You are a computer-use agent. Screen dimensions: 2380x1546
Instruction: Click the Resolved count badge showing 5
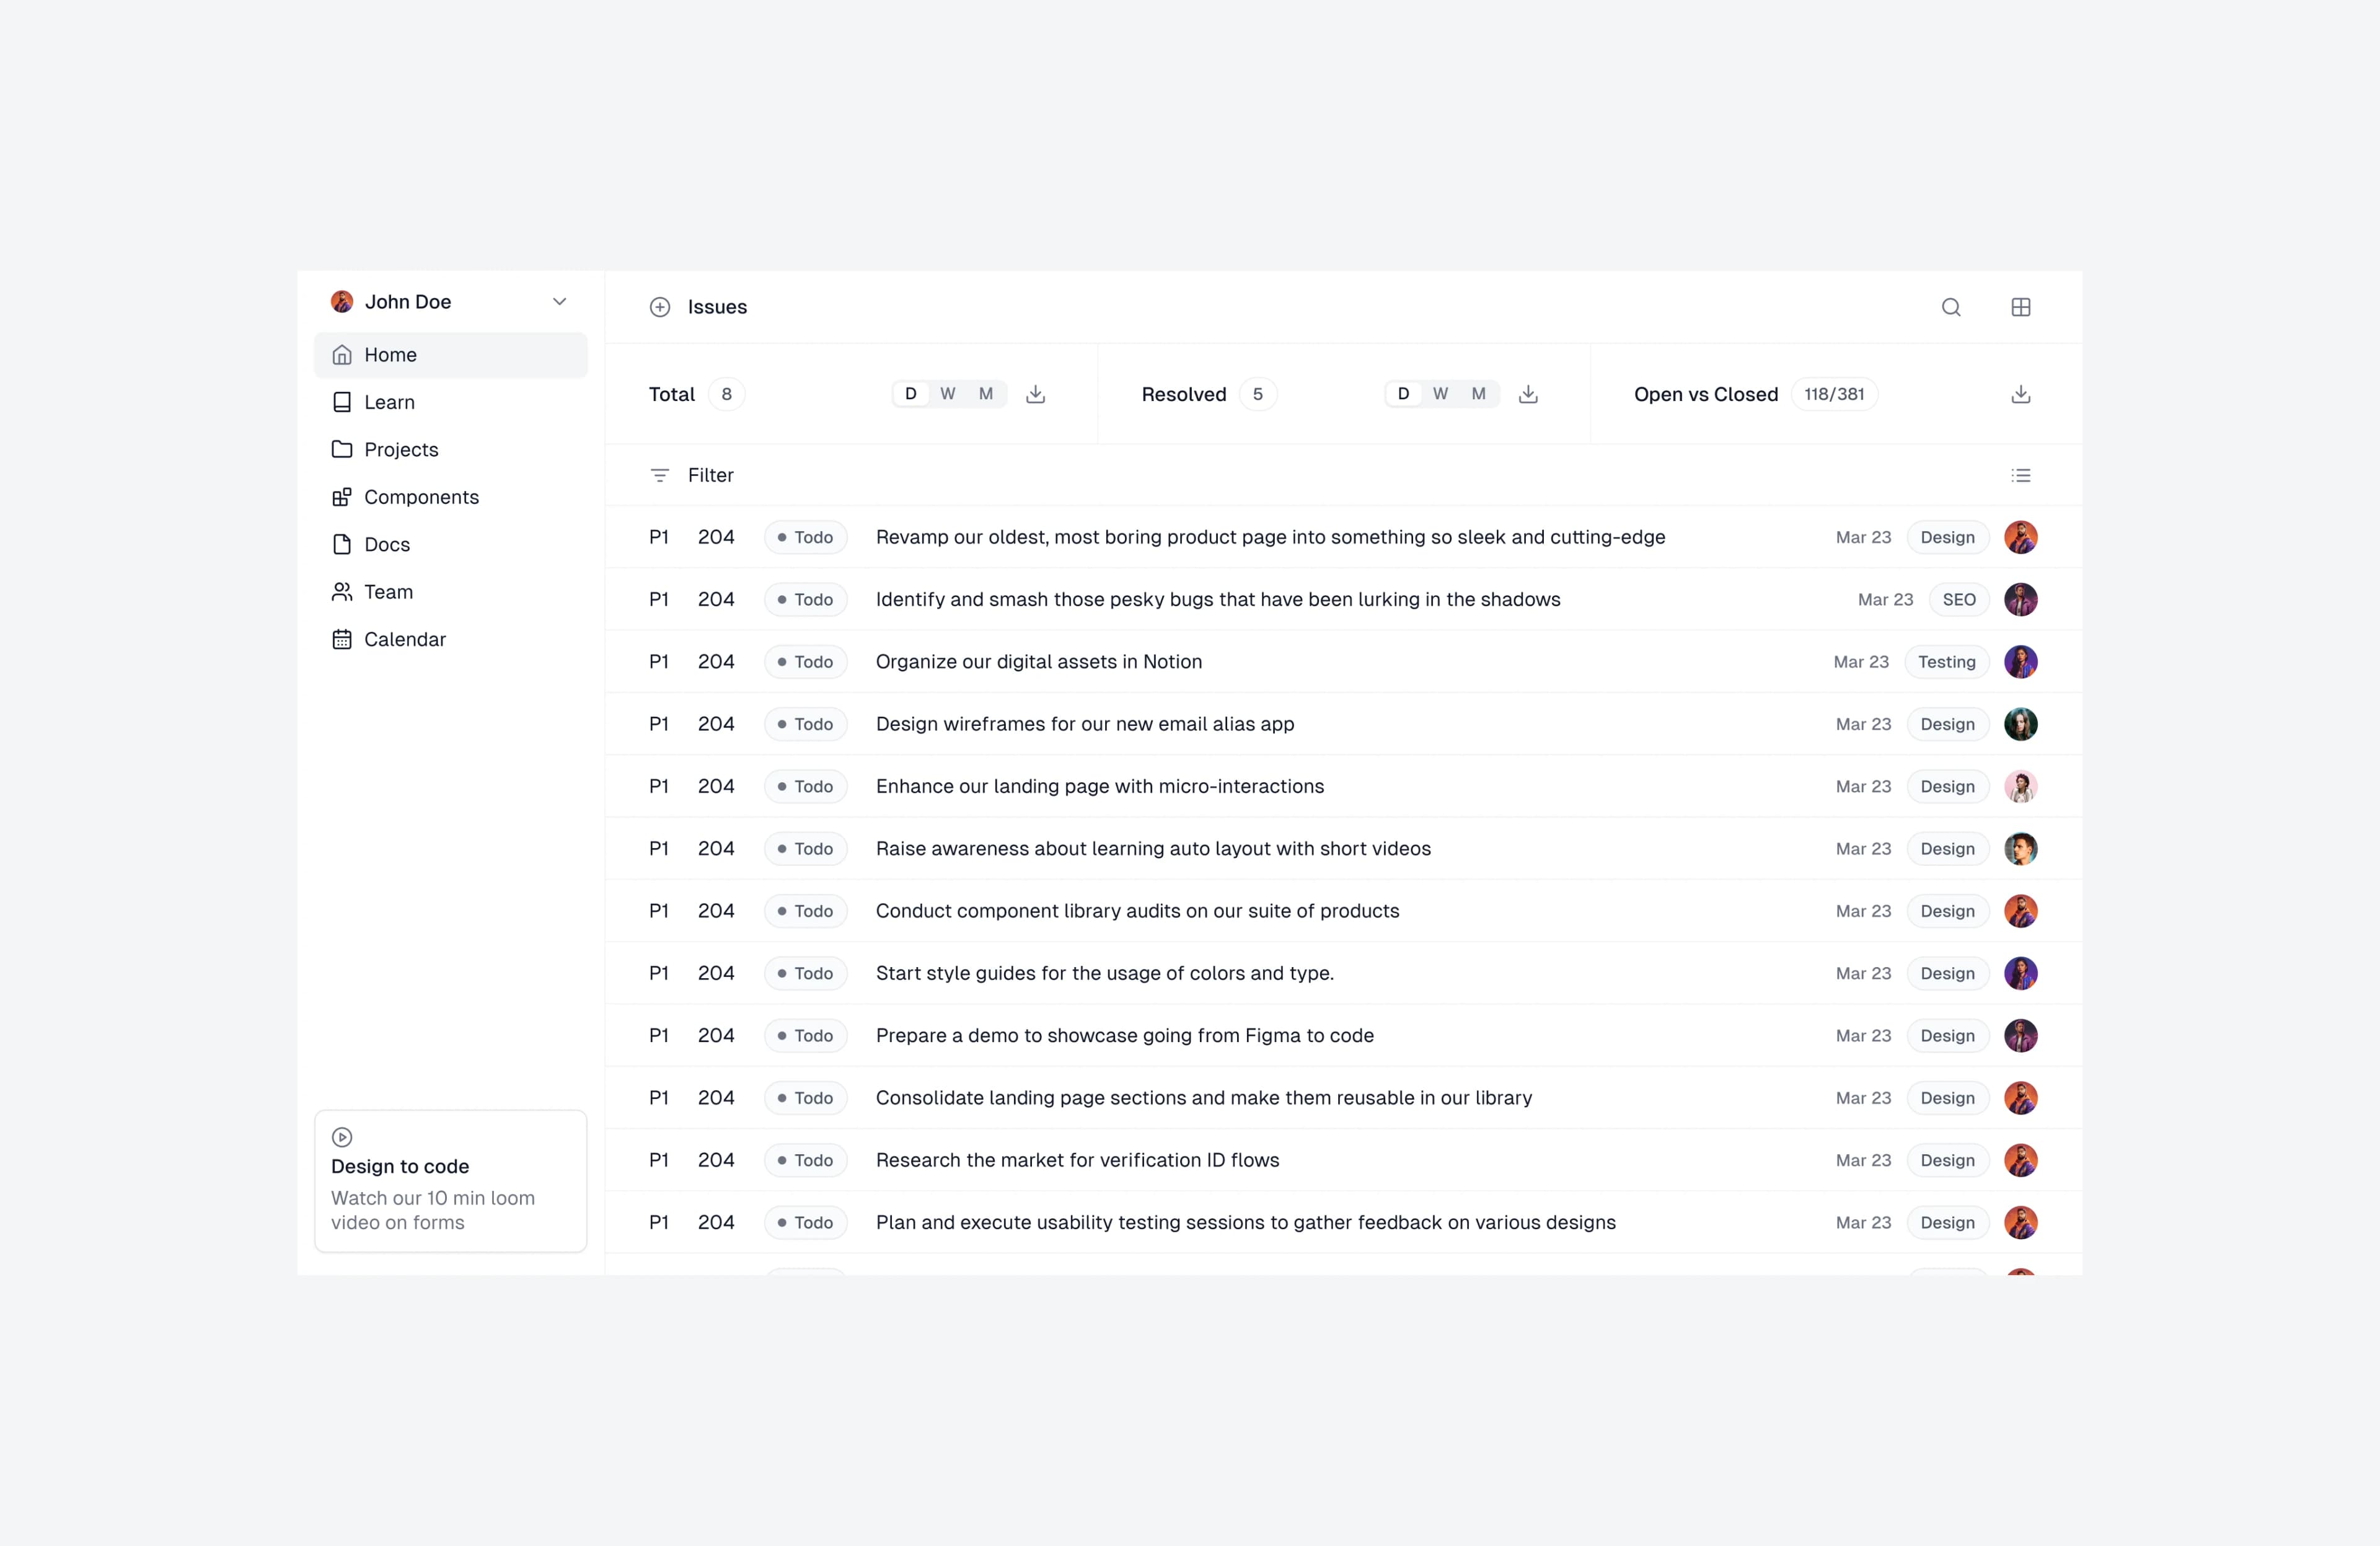click(x=1258, y=394)
